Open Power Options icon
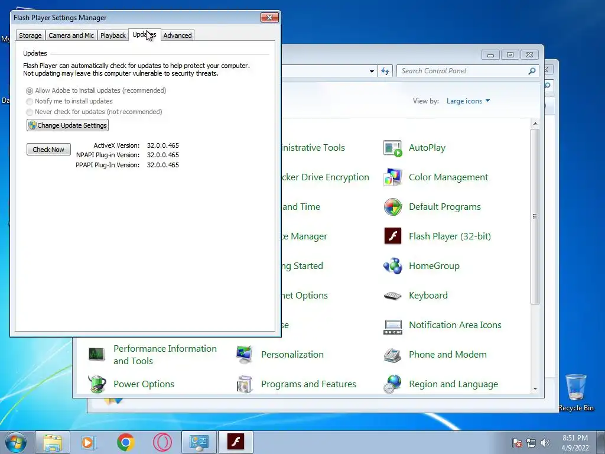Image resolution: width=605 pixels, height=454 pixels. click(x=96, y=384)
